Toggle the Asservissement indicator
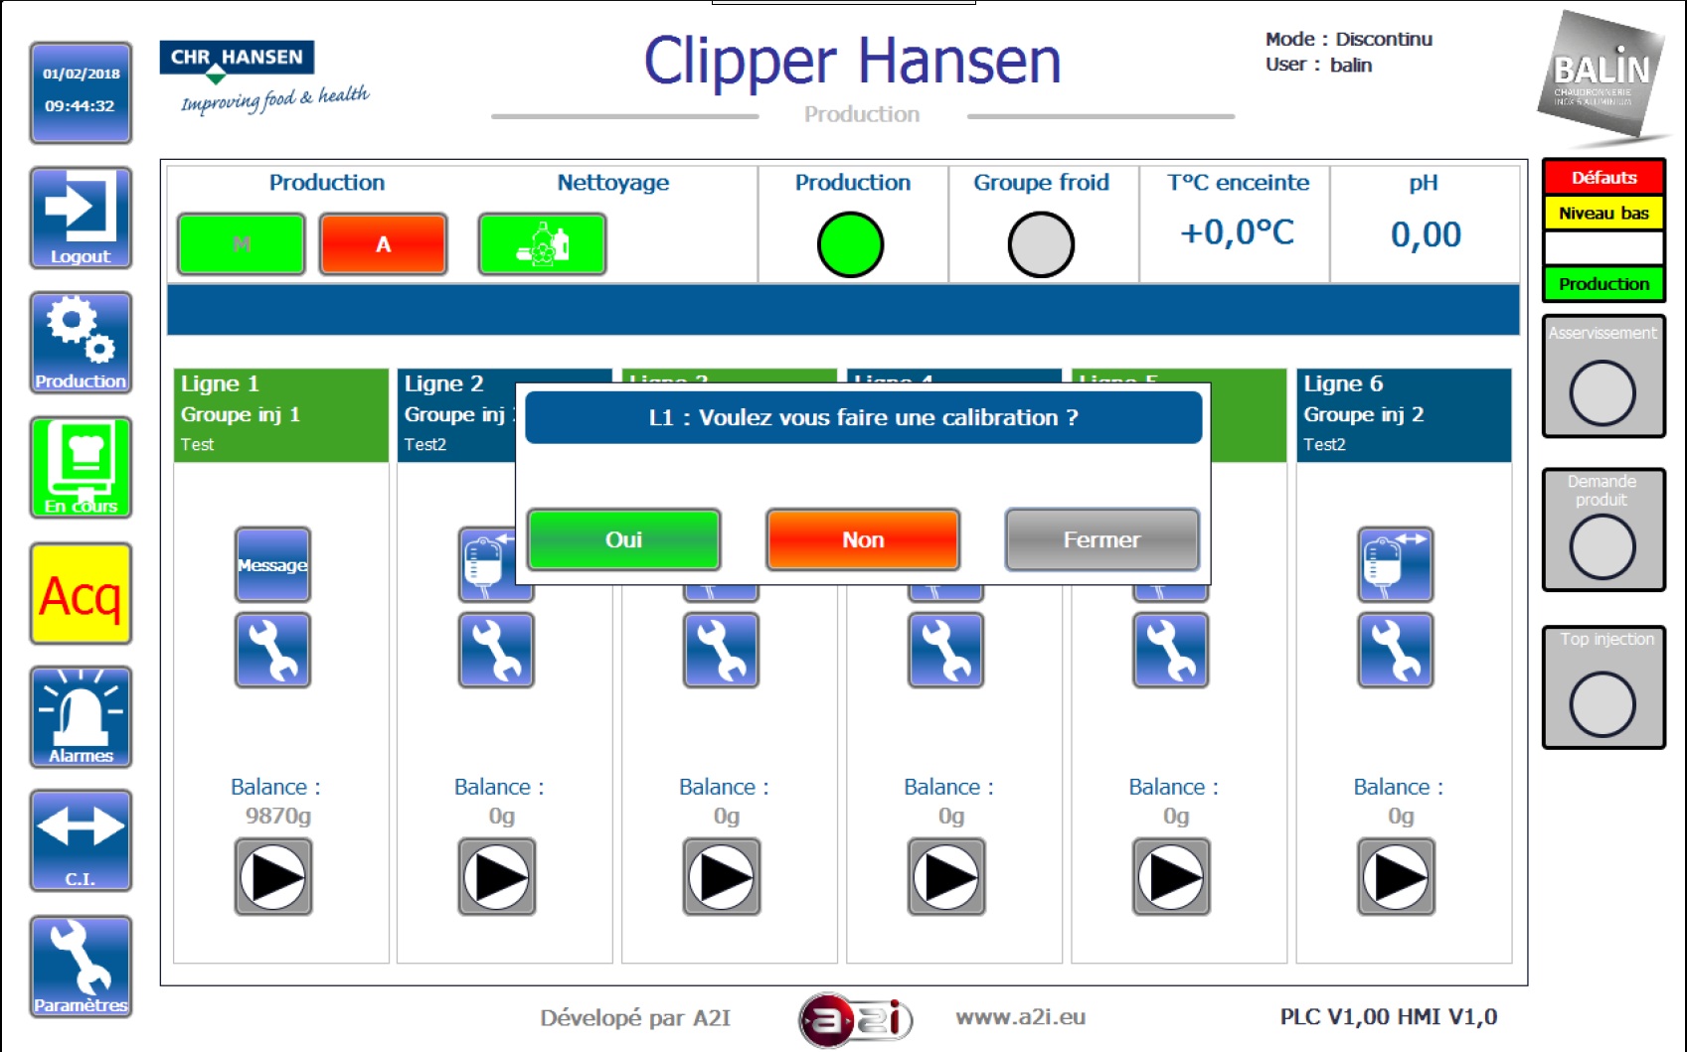Screen dimensions: 1687x1052 [1603, 392]
